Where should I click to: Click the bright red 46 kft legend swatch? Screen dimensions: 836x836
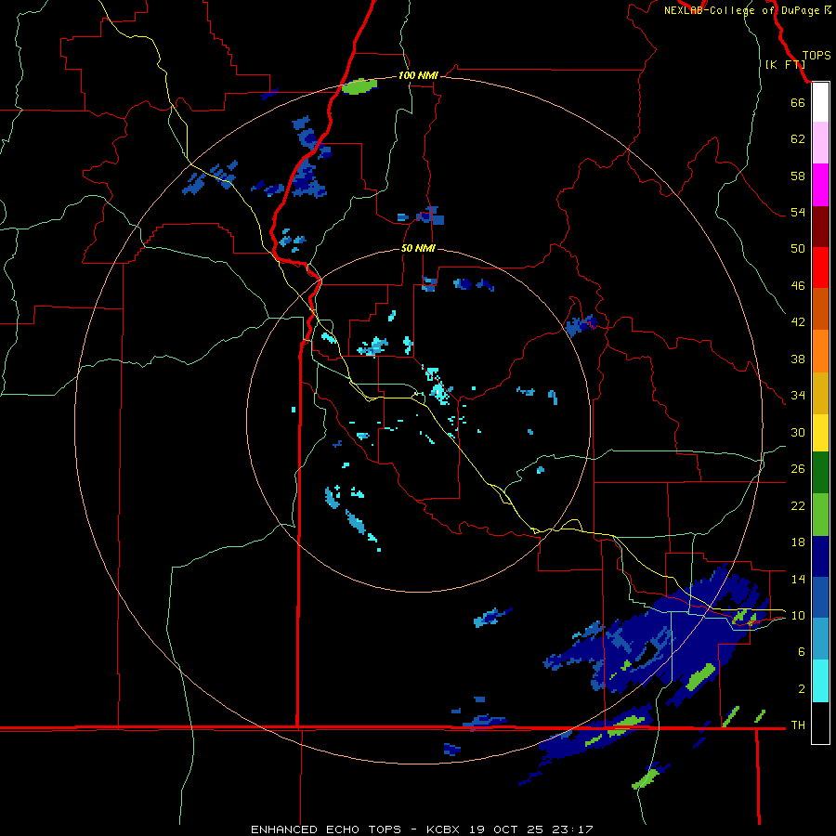[820, 268]
